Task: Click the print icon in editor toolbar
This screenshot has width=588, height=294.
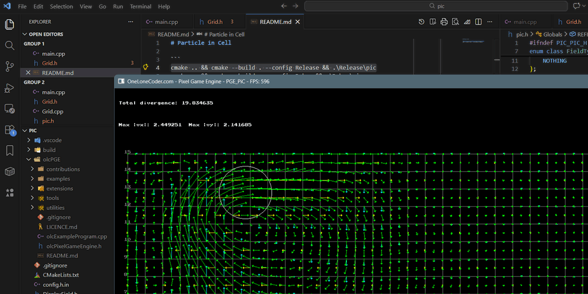Action: pyautogui.click(x=444, y=22)
